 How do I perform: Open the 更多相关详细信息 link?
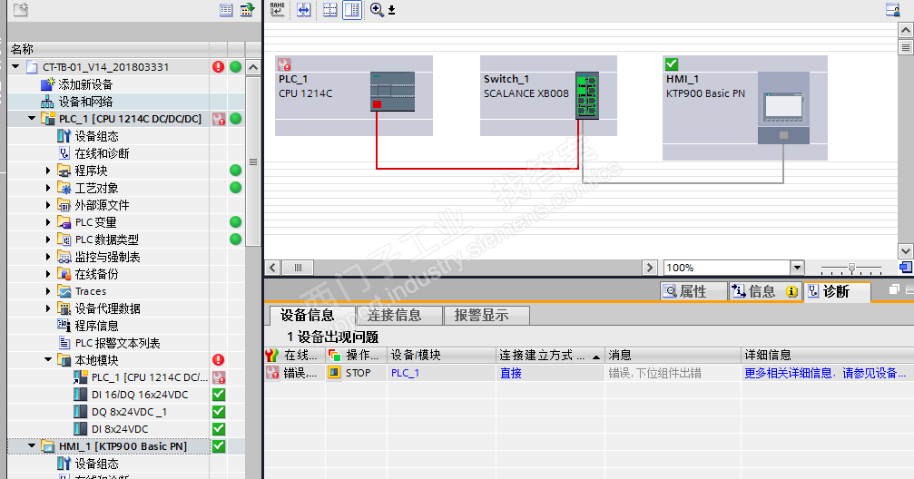[x=825, y=373]
